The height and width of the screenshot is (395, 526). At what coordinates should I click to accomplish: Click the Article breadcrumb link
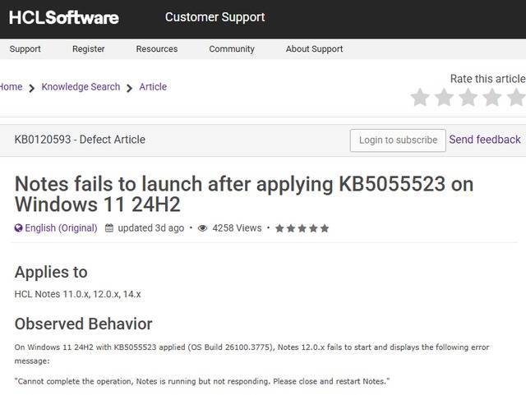click(153, 87)
